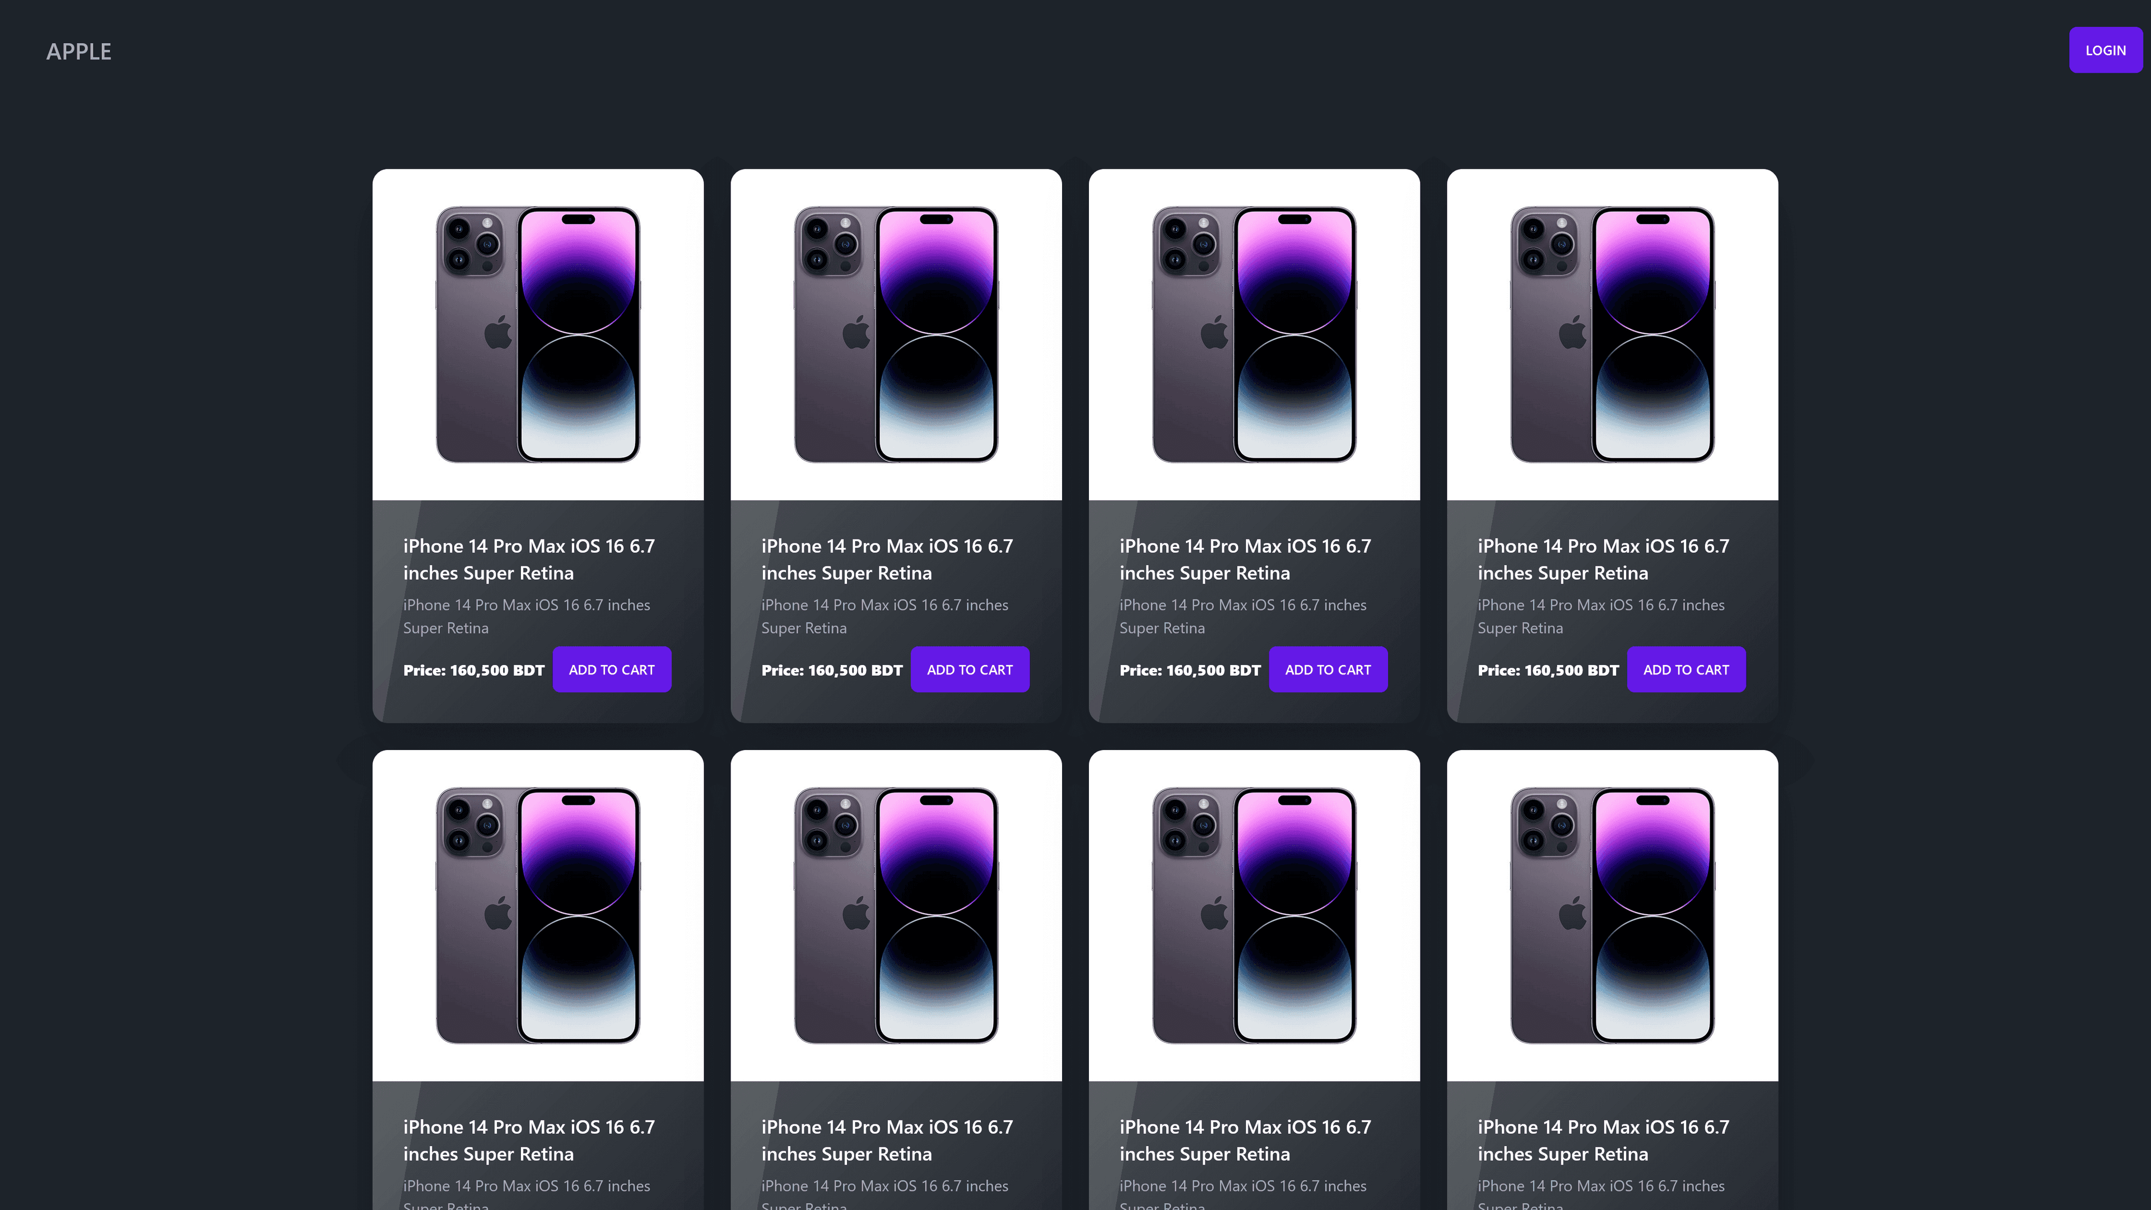Add the first top-row iPhone to cart

pyautogui.click(x=611, y=670)
